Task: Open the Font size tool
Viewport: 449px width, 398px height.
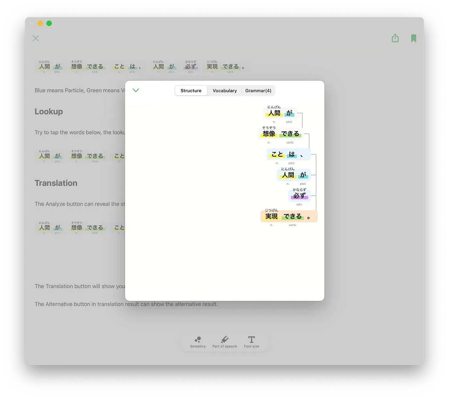Action: tap(251, 342)
